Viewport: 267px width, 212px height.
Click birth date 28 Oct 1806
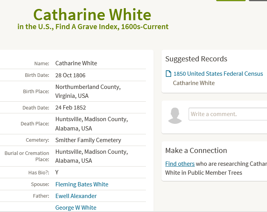(x=70, y=75)
